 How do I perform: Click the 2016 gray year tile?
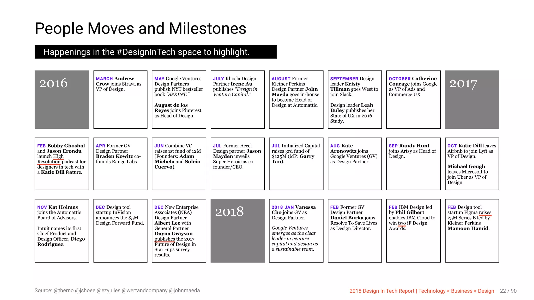pyautogui.click(x=62, y=99)
